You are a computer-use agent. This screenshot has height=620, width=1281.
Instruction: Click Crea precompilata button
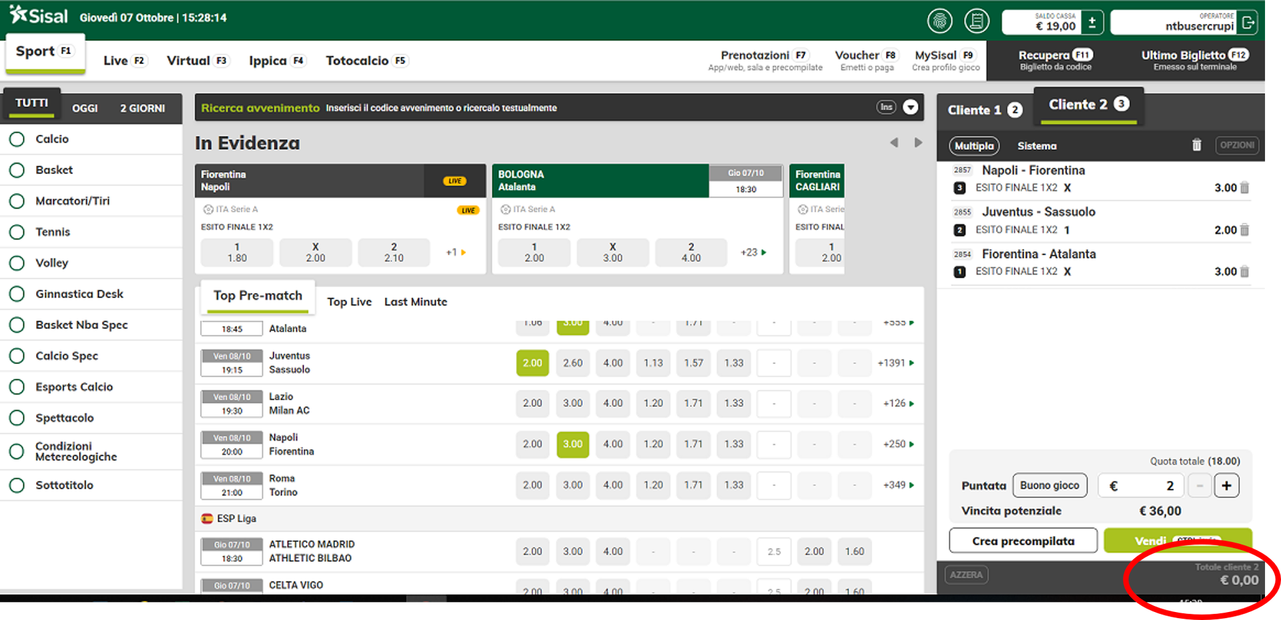click(x=1023, y=541)
